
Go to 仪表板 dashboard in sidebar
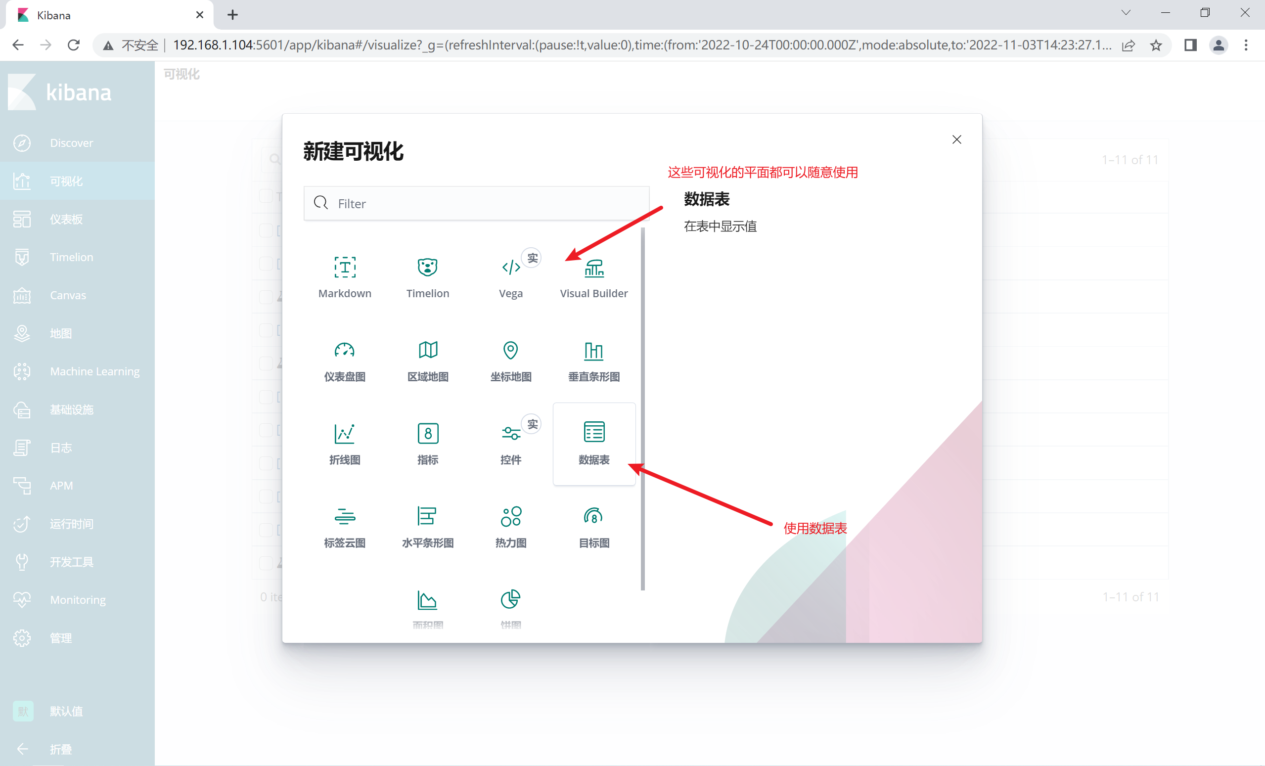pos(77,219)
